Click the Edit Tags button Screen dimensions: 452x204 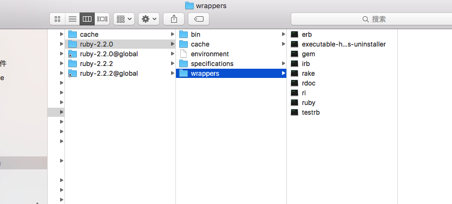coord(199,19)
